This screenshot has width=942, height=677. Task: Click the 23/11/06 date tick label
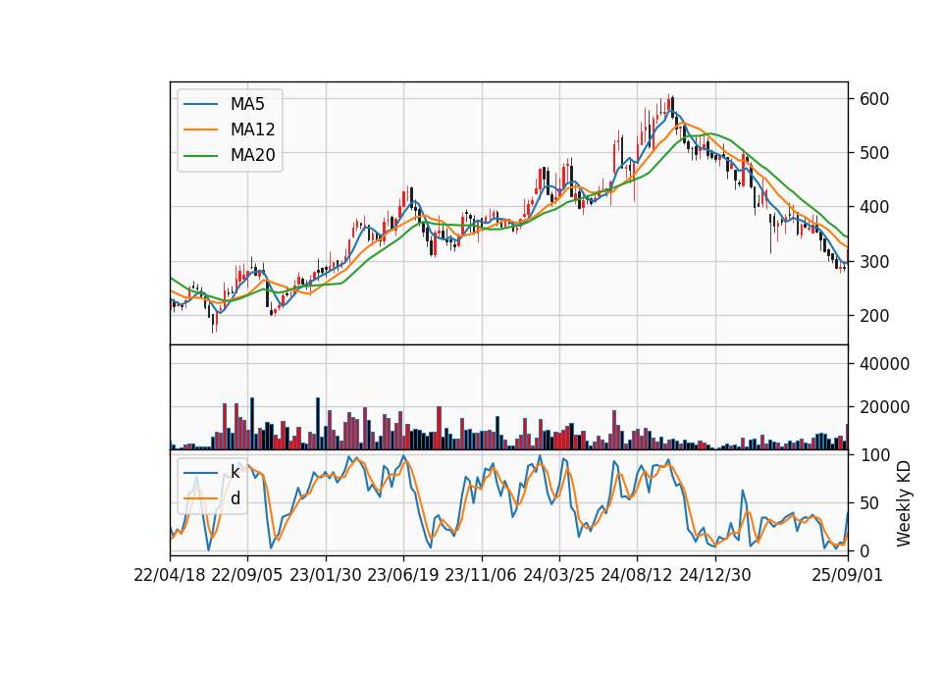(481, 576)
